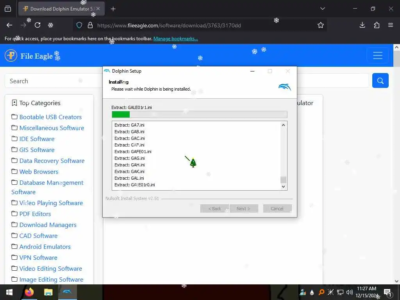Open GIS Software category
The width and height of the screenshot is (400, 300).
click(37, 150)
